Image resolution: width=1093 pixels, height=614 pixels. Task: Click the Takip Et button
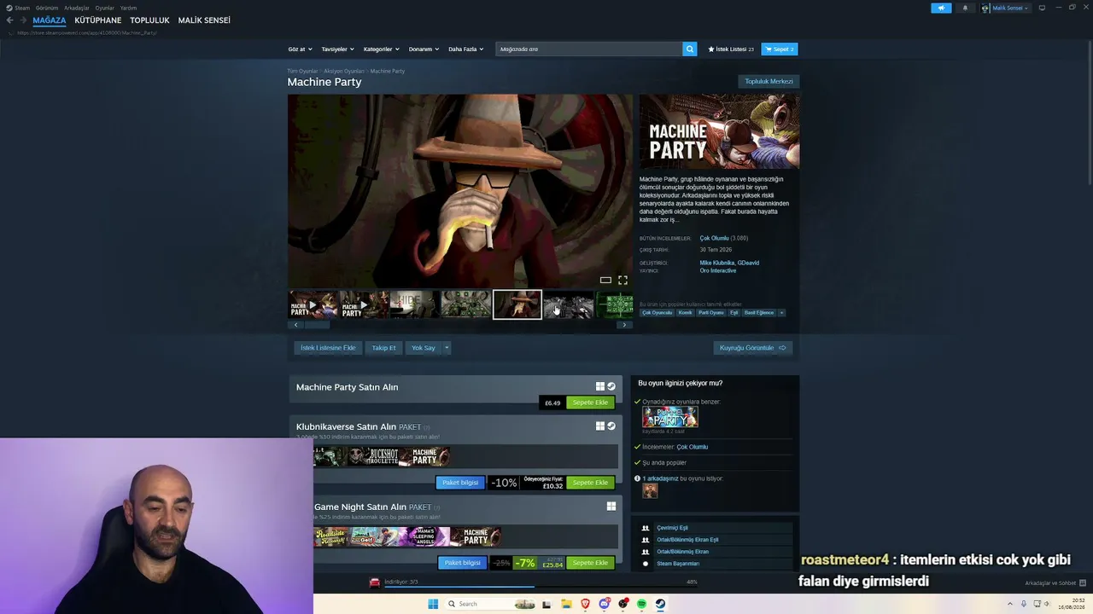pos(383,348)
